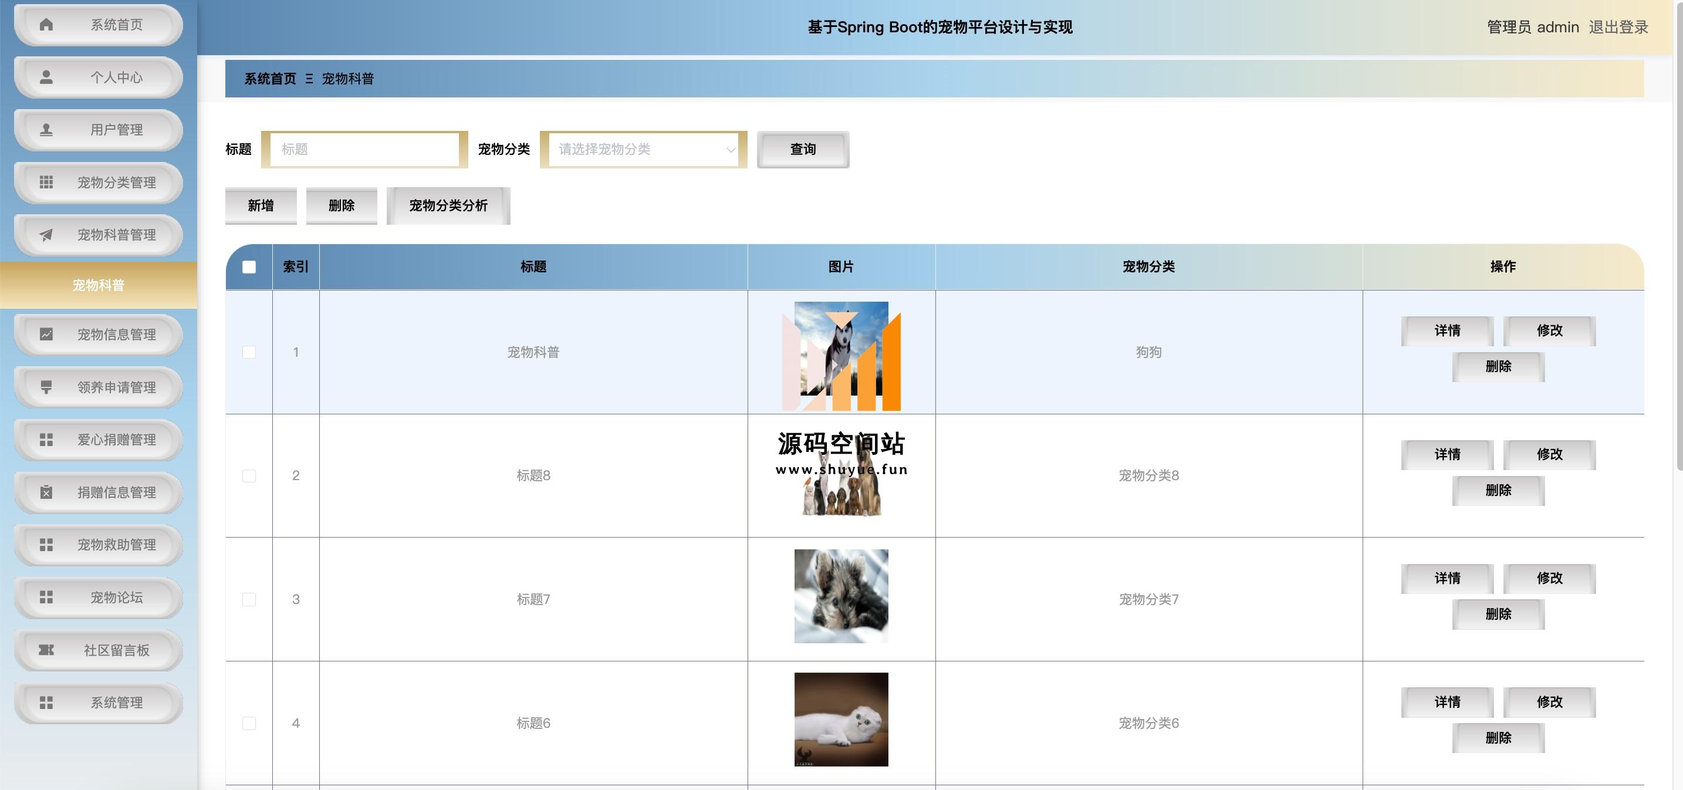
Task: View 详情 for row 宠物科普
Action: click(x=1447, y=331)
